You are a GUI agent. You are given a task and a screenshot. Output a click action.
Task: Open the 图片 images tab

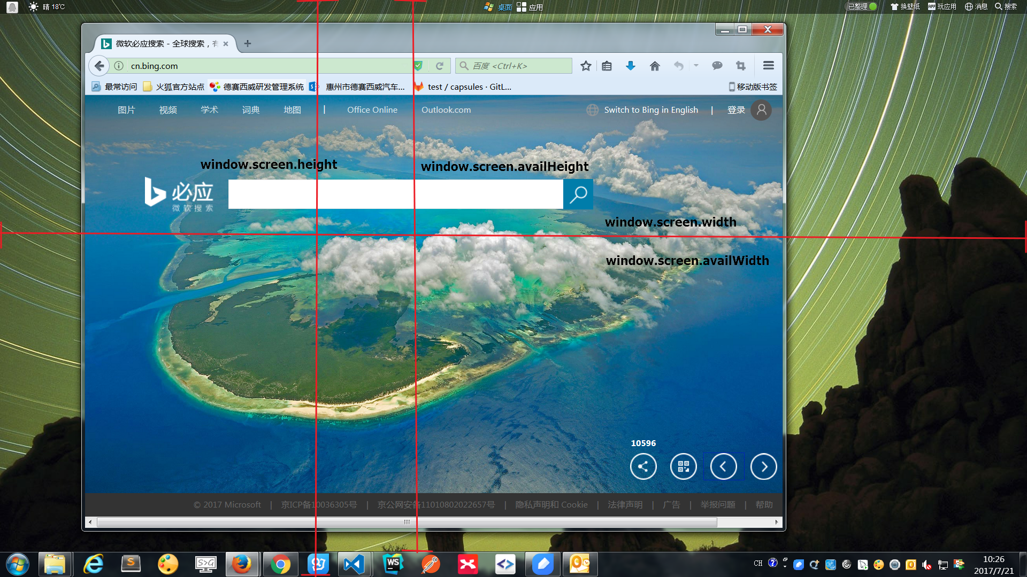pos(126,110)
